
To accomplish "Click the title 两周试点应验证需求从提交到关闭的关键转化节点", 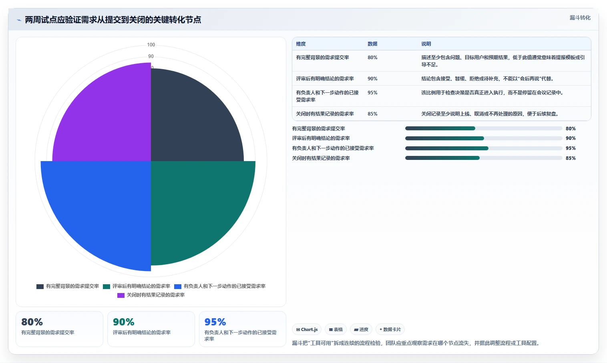I will [x=113, y=20].
